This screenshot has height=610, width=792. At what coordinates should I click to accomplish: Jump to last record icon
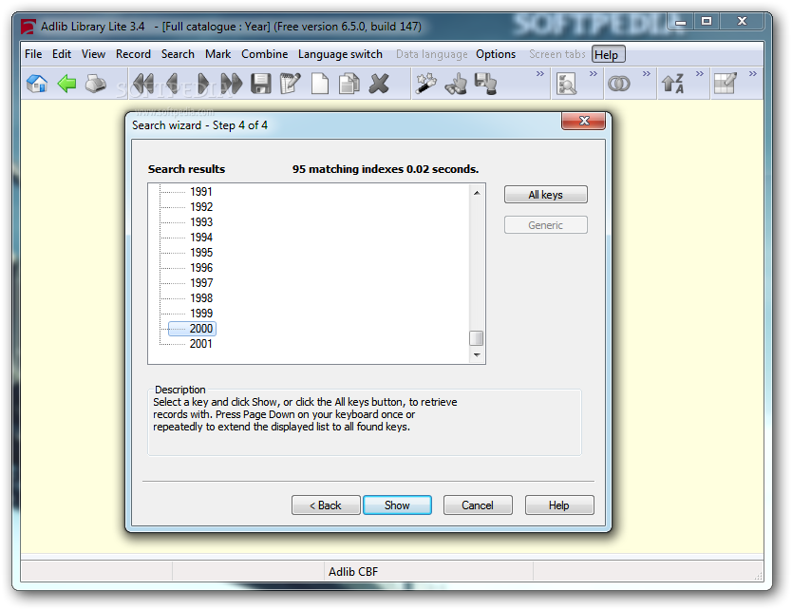tap(232, 84)
